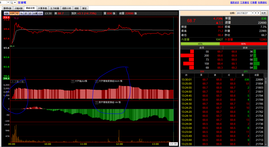
Task: Open the stock code dropdown arrow
Action: click(8, 2)
